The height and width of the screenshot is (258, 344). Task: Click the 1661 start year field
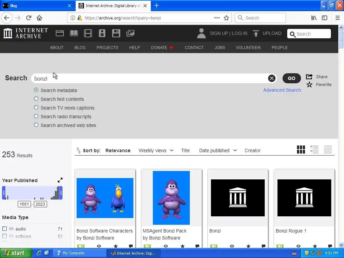pos(24,204)
